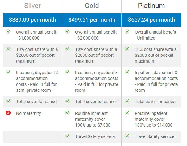Click the Platinum Total cover for cancer text
The height and width of the screenshot is (146, 187).
click(156, 102)
